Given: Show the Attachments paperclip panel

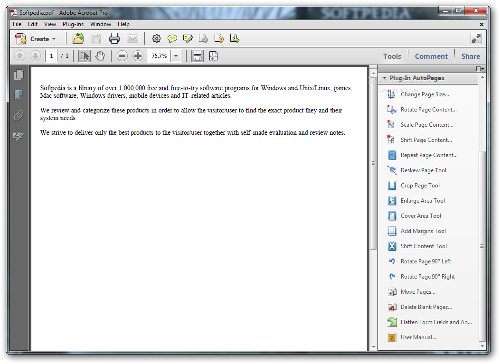Looking at the screenshot, I should 19,115.
